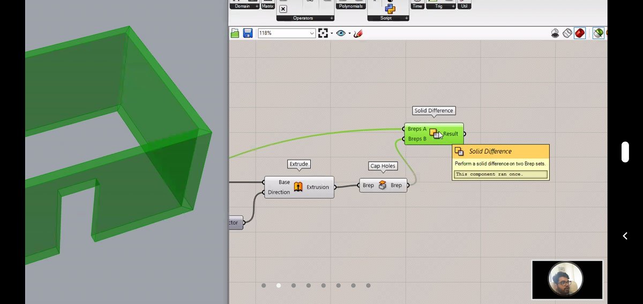Viewport: 643px width, 304px height.
Task: Click the Extrude component icon
Action: [x=298, y=187]
